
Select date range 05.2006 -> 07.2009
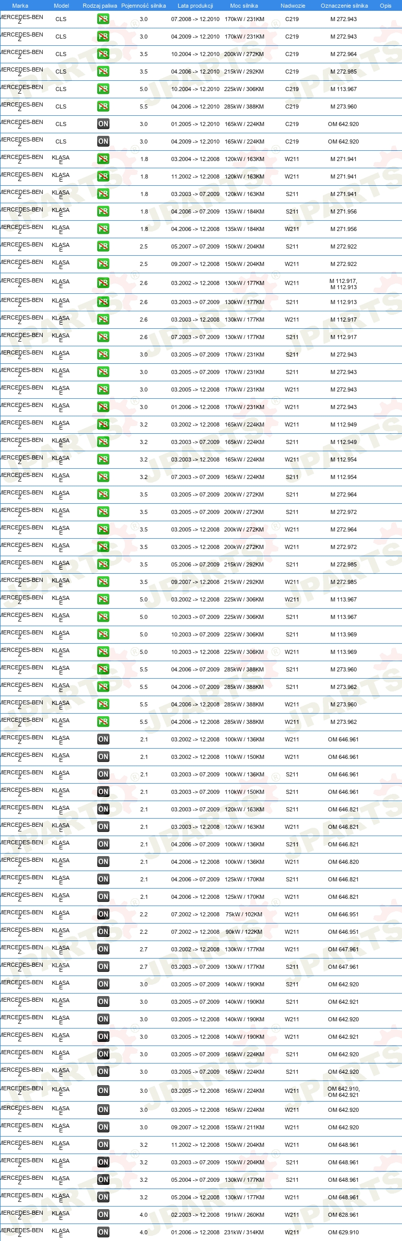pyautogui.click(x=195, y=564)
